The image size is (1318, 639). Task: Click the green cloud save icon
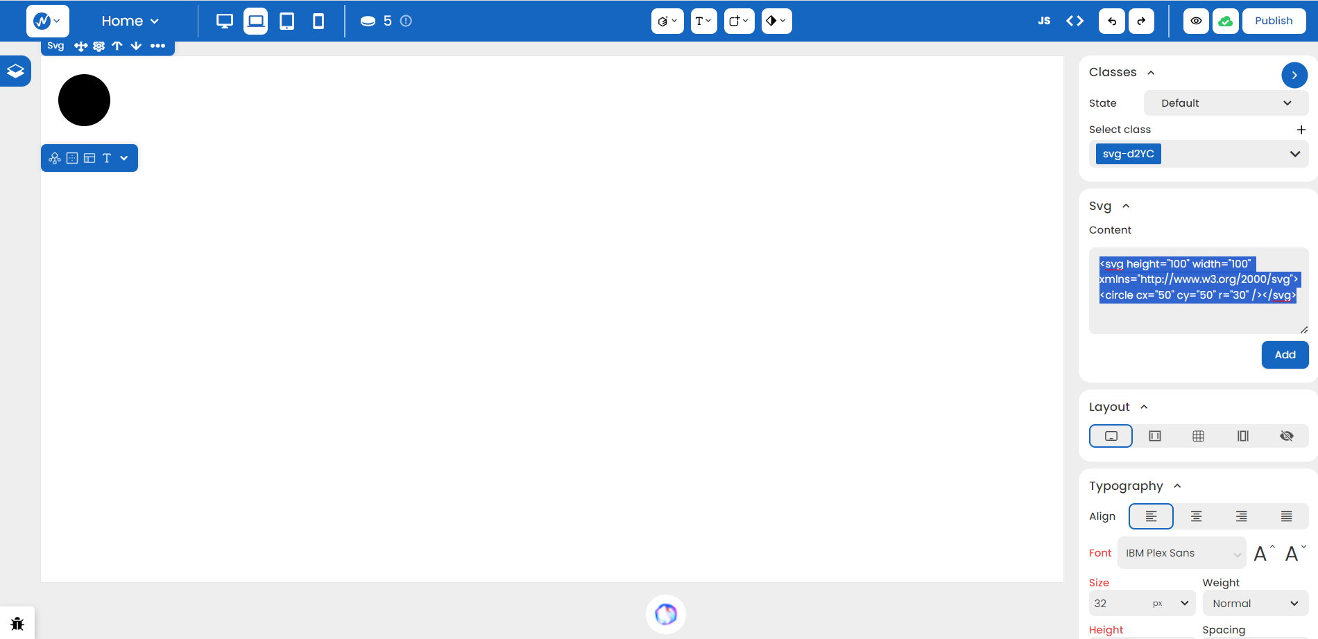pos(1226,21)
